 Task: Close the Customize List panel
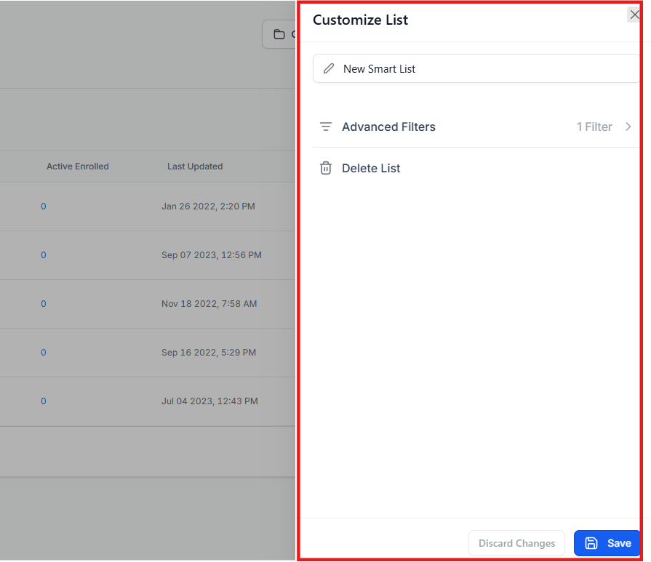[634, 15]
